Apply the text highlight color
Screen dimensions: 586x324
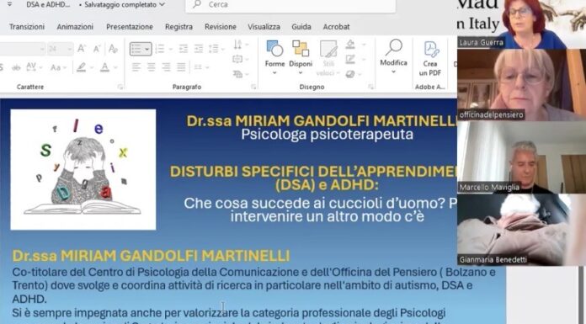click(x=81, y=67)
